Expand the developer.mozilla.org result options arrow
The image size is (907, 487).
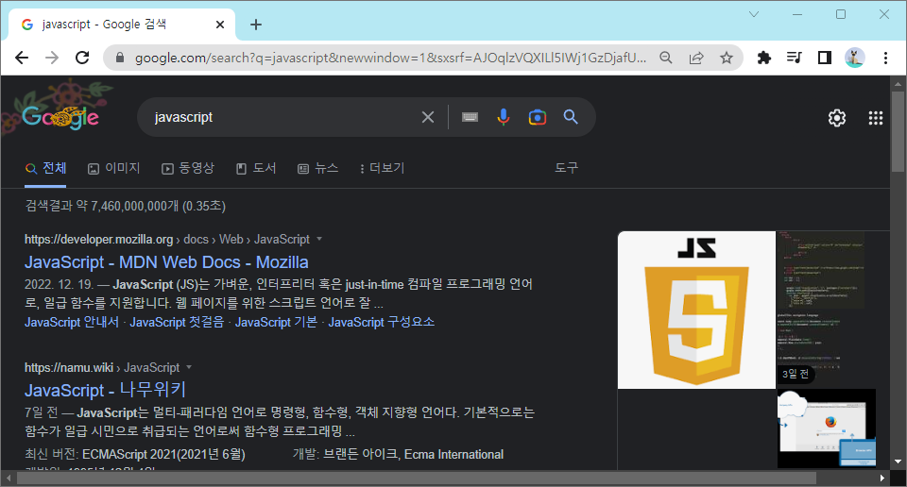click(319, 239)
